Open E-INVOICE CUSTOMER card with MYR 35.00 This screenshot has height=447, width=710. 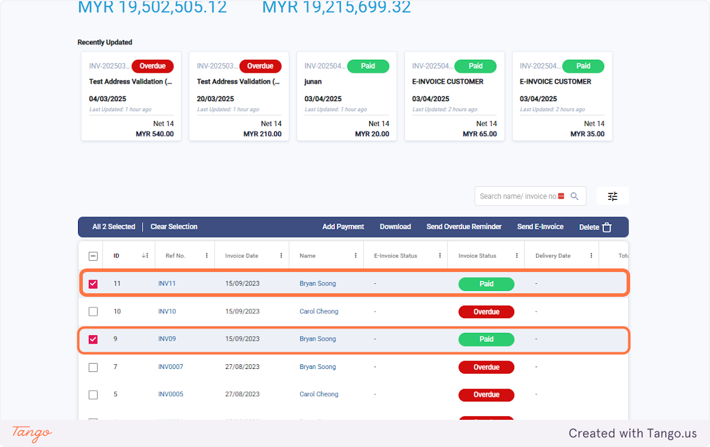click(562, 96)
